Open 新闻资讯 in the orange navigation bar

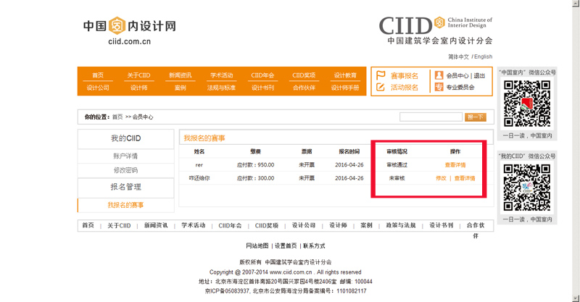[180, 75]
